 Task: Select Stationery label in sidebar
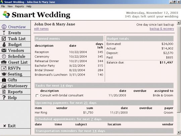coord(17,86)
